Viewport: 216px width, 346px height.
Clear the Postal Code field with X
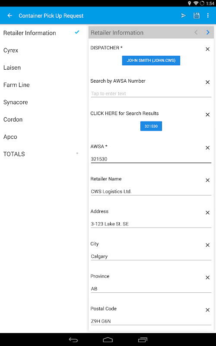pos(207,310)
